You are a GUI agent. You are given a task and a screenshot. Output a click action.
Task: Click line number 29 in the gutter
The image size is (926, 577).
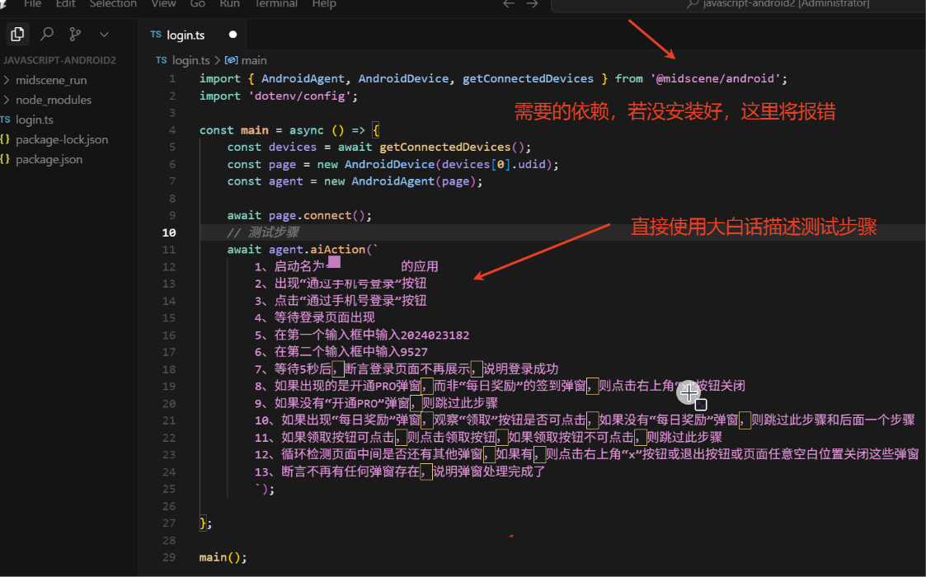click(x=169, y=557)
